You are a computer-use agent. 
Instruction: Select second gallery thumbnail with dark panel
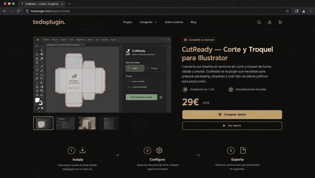(x=65, y=123)
